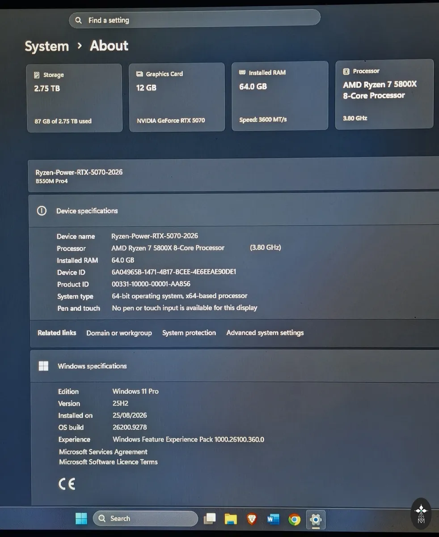439x537 pixels.
Task: Click the processor speed (3.80 GHz) in specifications
Action: [266, 247]
